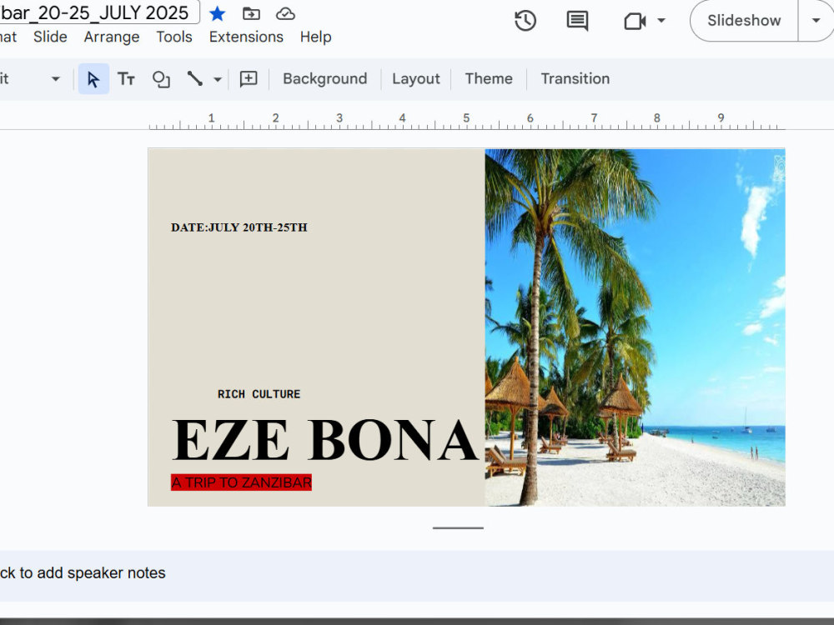
Task: Open the Tools menu
Action: pyautogui.click(x=174, y=37)
